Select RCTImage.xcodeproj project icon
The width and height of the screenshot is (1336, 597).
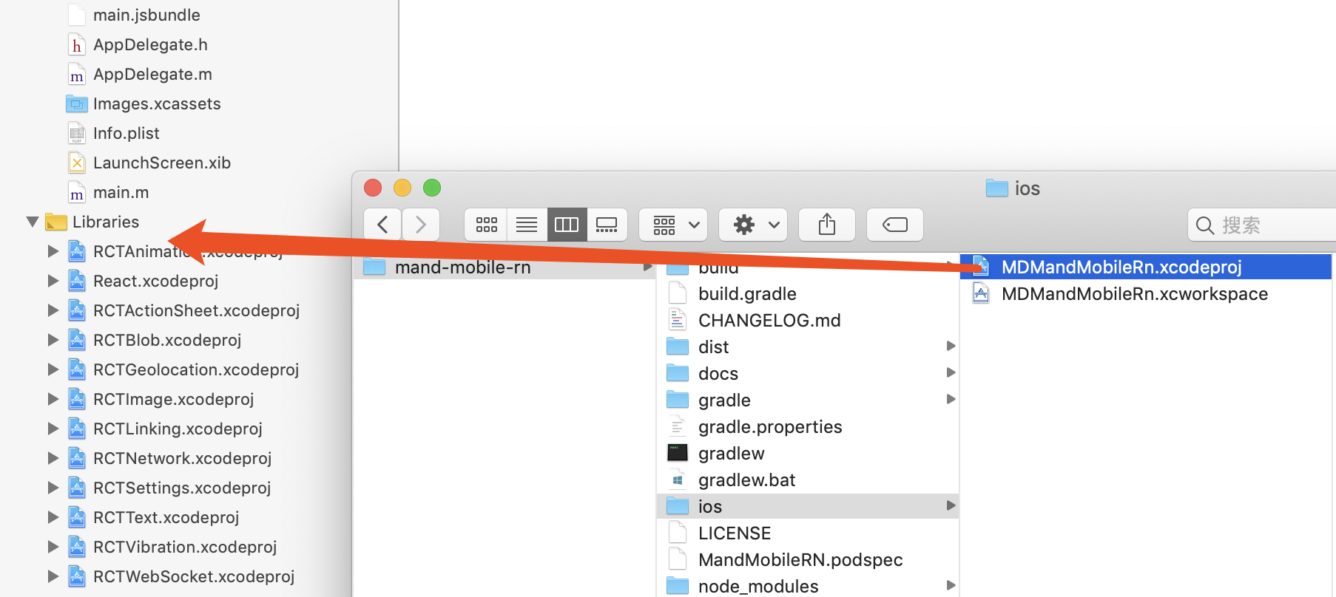tap(77, 399)
